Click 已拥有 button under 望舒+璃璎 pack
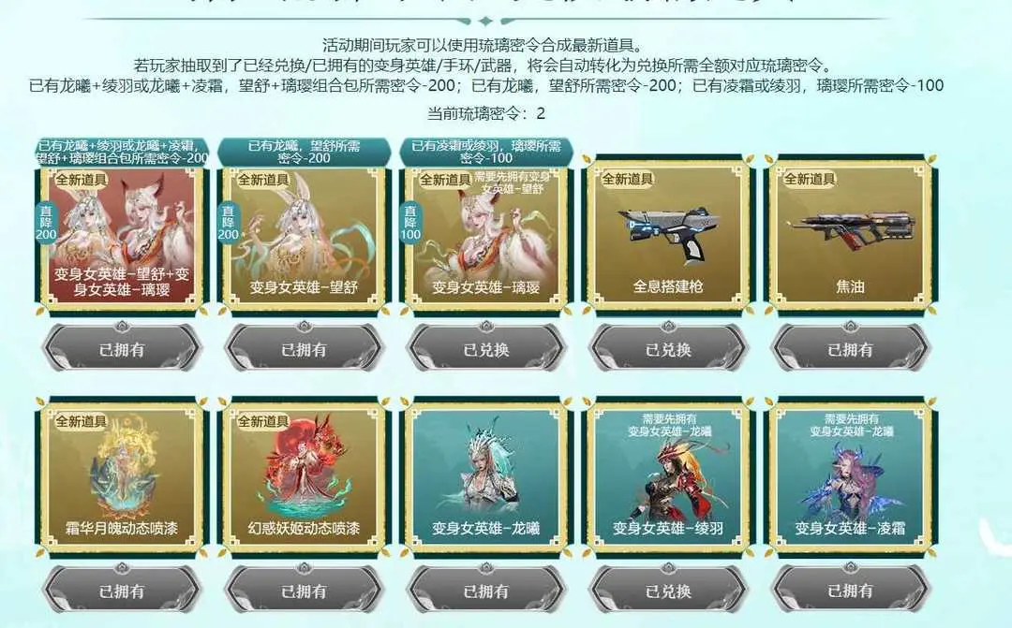Viewport: 1012px width, 628px height. 121,349
